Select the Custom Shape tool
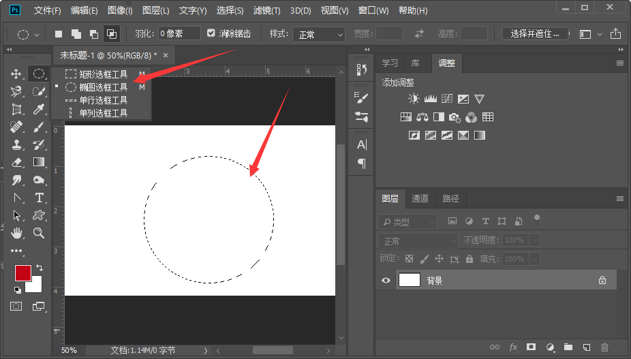631x359 pixels. pyautogui.click(x=39, y=215)
